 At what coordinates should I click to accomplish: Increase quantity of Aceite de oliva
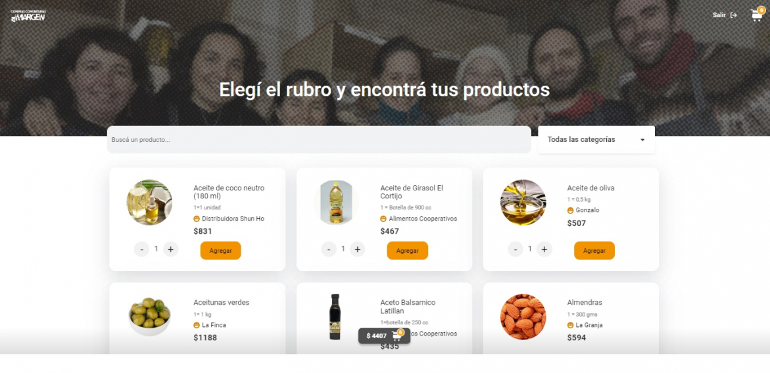[544, 249]
